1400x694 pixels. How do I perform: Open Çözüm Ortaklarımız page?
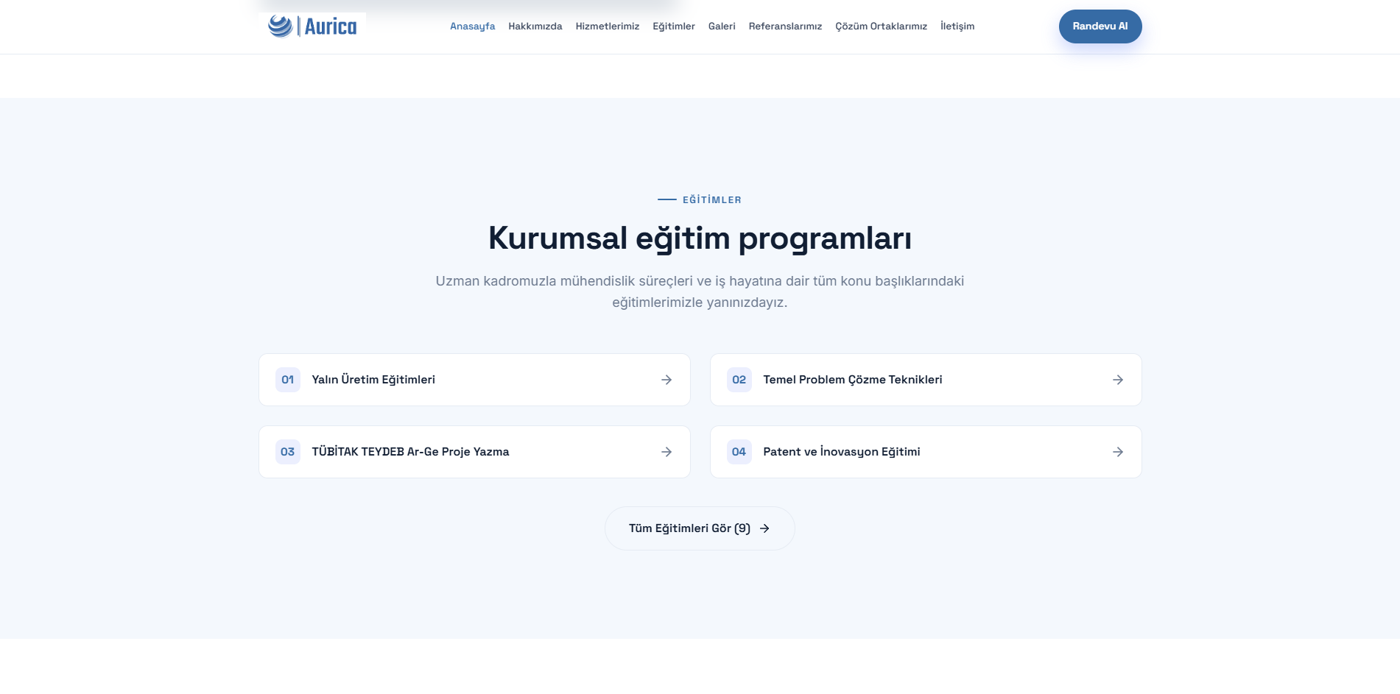pyautogui.click(x=881, y=26)
